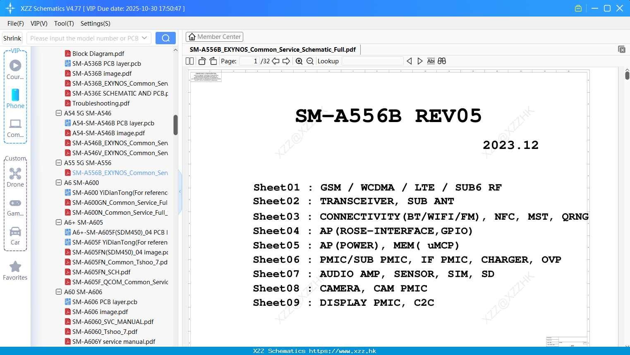Click the file tree vertical scrollbar thumb
630x355 pixels.
point(175,125)
